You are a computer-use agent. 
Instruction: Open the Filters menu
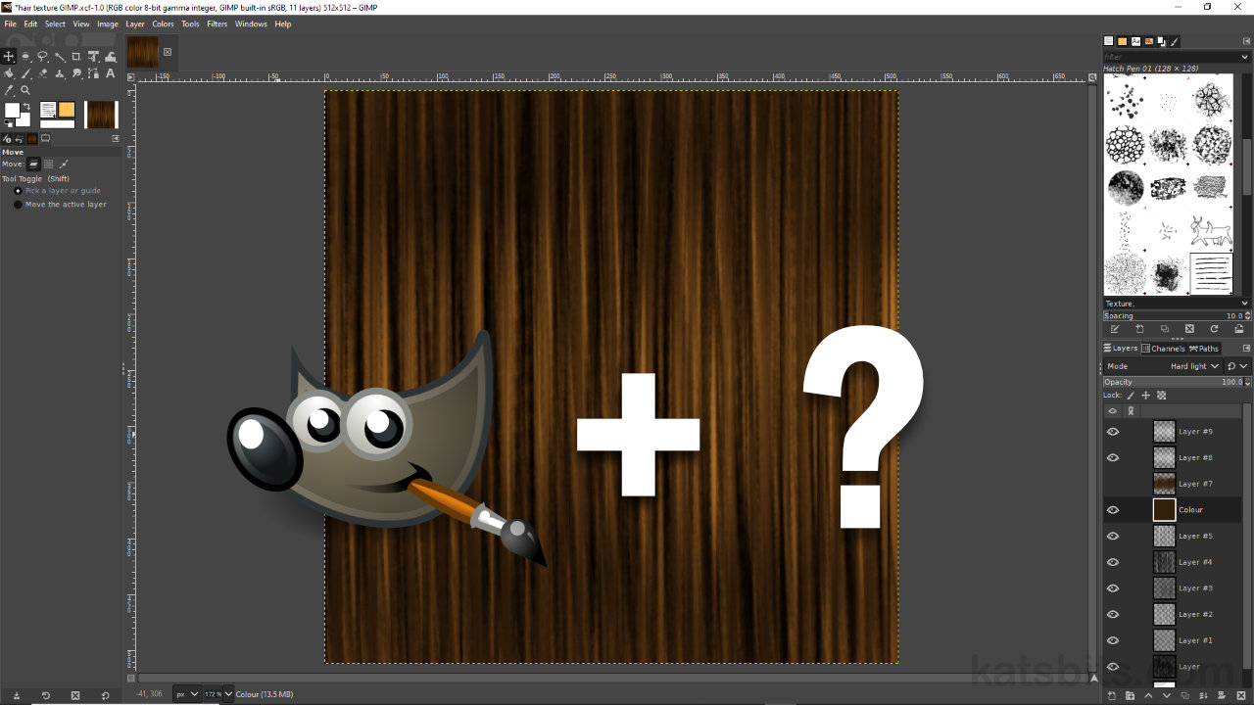pyautogui.click(x=217, y=23)
